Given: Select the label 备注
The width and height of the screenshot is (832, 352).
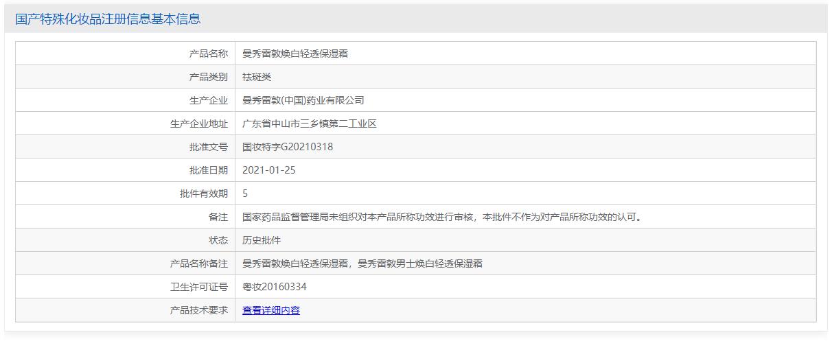Looking at the screenshot, I should click(218, 217).
